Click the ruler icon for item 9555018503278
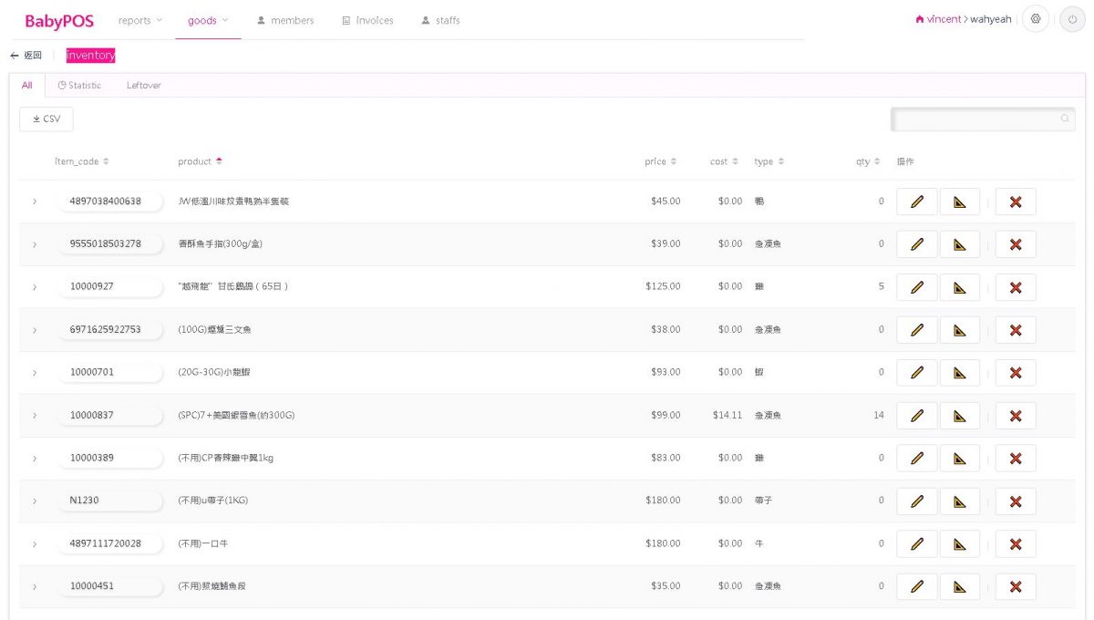1094x620 pixels. pos(959,244)
